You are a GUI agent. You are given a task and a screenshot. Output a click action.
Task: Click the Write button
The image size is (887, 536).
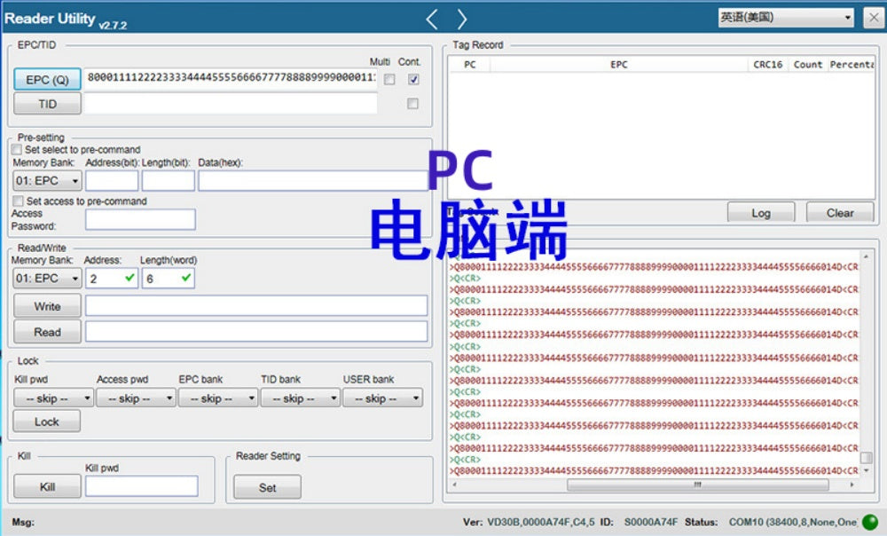pyautogui.click(x=47, y=306)
